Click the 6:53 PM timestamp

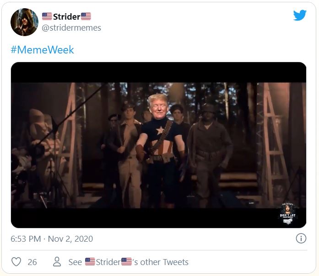coord(26,239)
